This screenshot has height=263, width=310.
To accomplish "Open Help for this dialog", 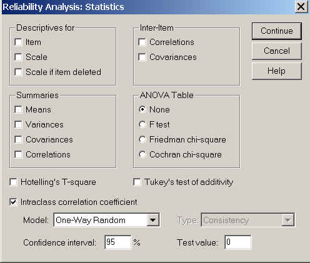I will click(x=277, y=71).
